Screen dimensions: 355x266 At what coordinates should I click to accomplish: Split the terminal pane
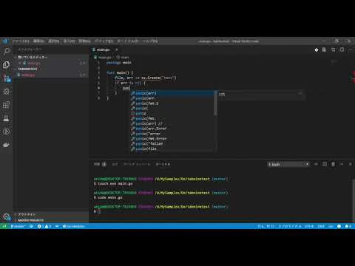[325, 164]
